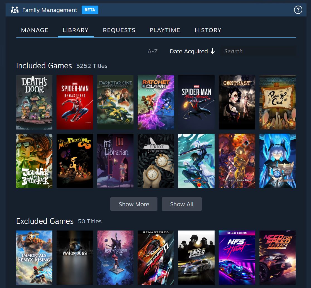Viewport: 311px width, 288px height.
Task: Open the Watch Dogs game cover
Action: tap(75, 258)
